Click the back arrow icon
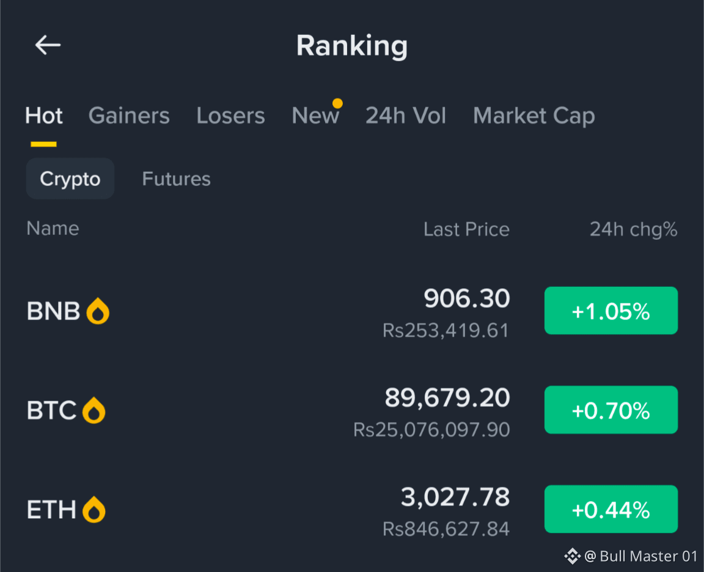This screenshot has width=704, height=572. click(x=48, y=45)
